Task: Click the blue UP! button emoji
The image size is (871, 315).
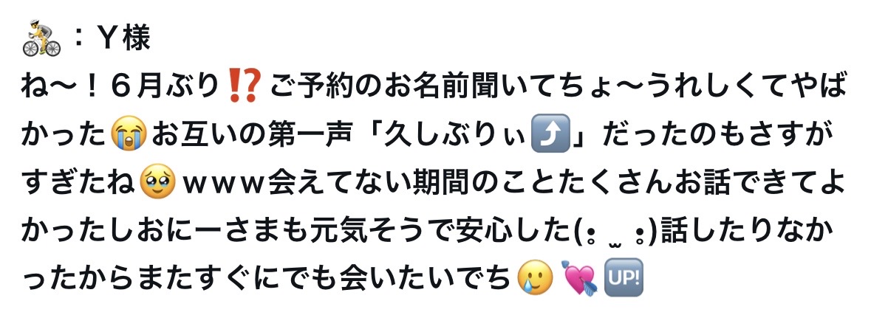Action: (x=624, y=277)
